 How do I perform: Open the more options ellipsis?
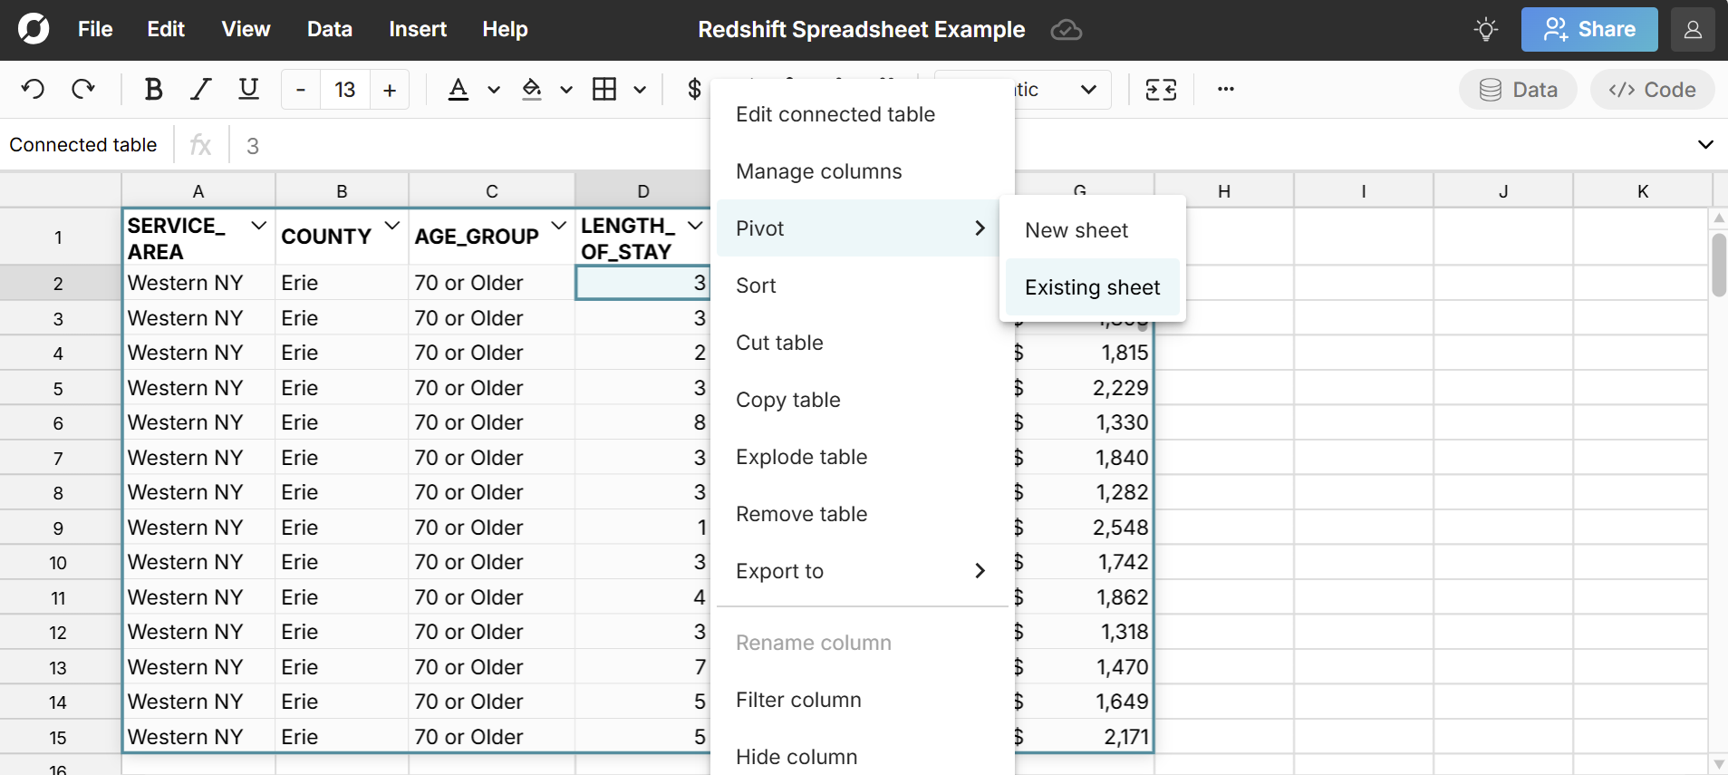1225,90
